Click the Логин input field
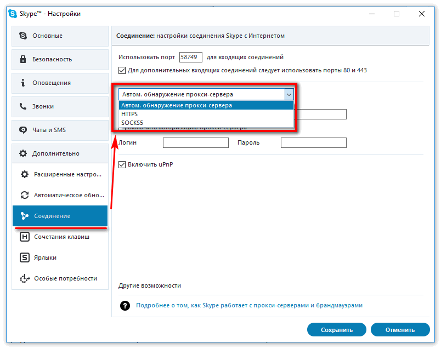 pos(196,143)
